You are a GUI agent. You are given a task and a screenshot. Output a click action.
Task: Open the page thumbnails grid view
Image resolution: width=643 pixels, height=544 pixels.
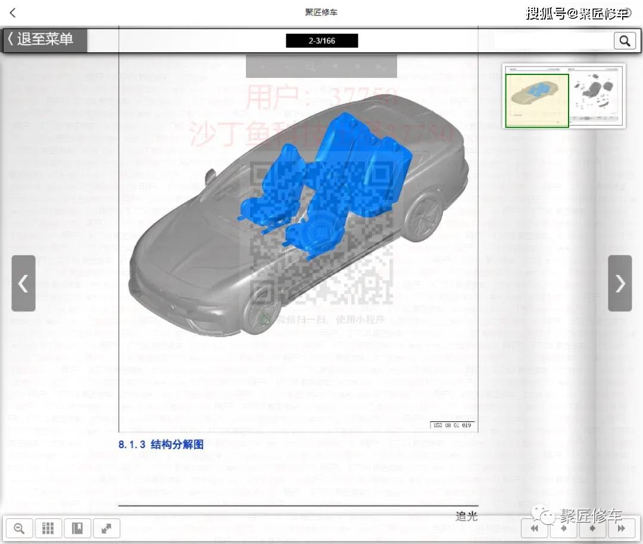tap(48, 528)
